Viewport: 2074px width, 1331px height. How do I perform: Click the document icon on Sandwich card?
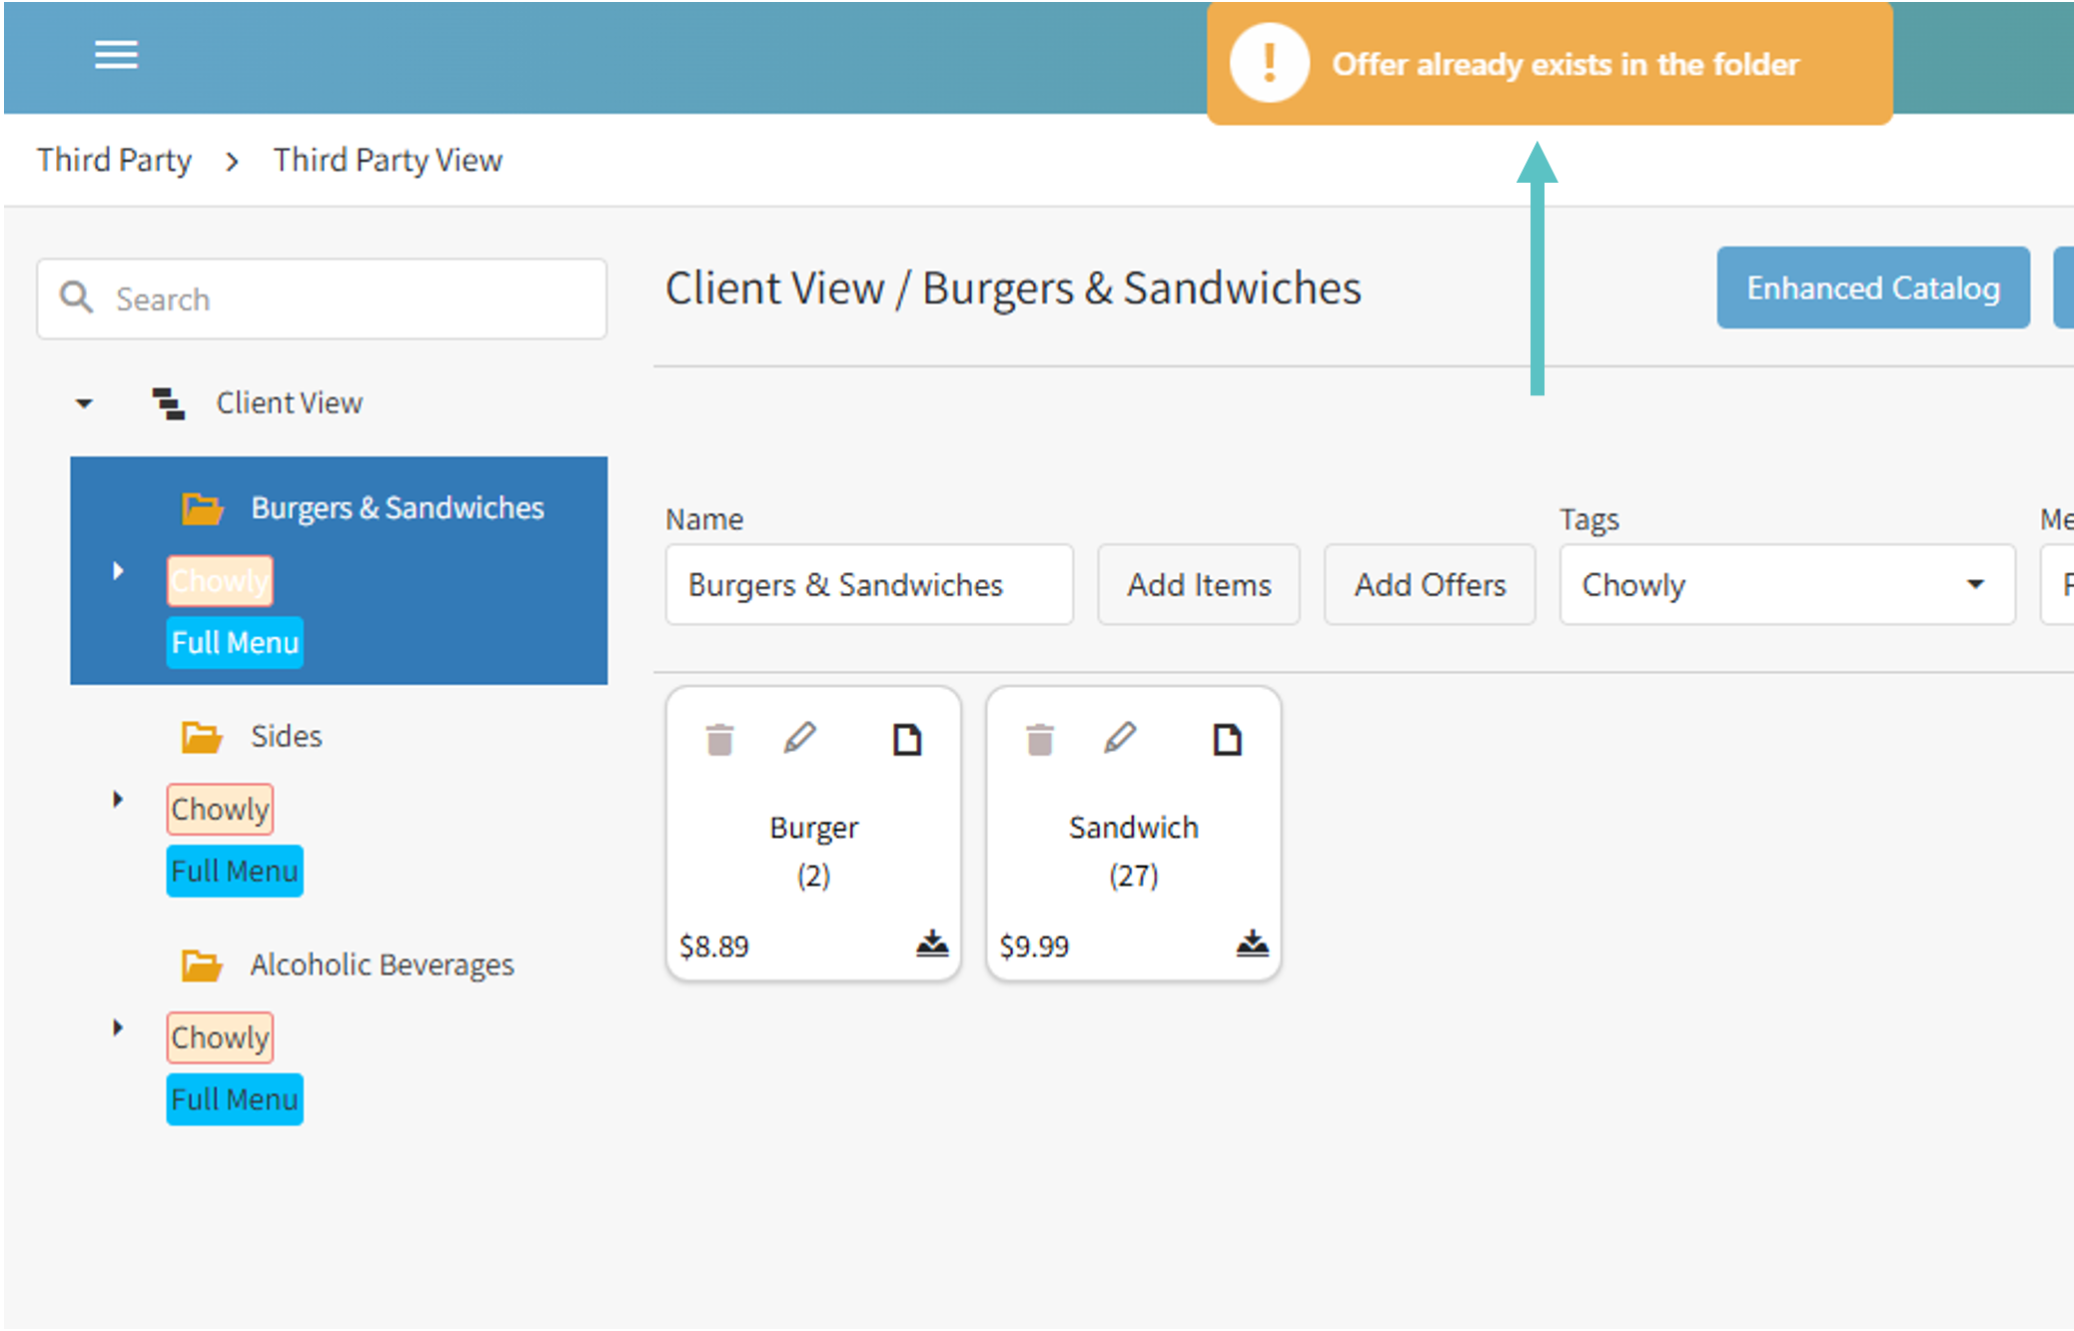1227,740
